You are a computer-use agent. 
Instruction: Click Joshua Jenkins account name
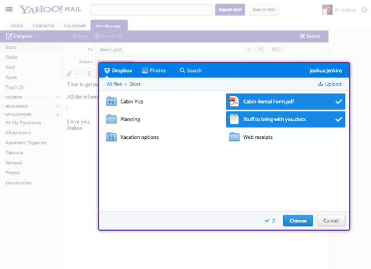(326, 70)
